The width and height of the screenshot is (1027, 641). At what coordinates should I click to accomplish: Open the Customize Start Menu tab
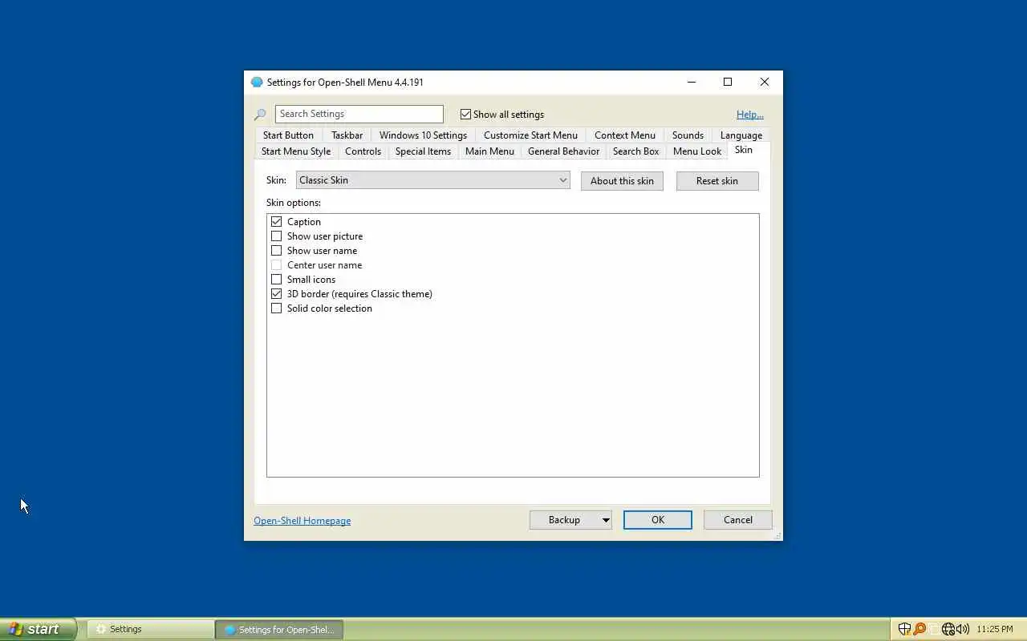point(530,135)
